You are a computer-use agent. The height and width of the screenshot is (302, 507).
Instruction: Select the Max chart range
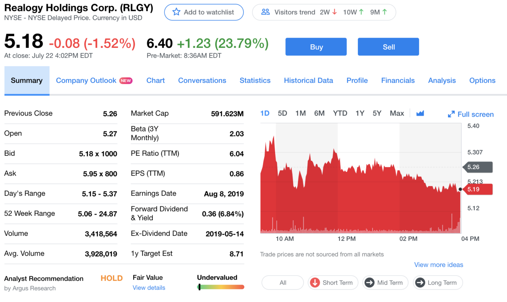pyautogui.click(x=397, y=113)
